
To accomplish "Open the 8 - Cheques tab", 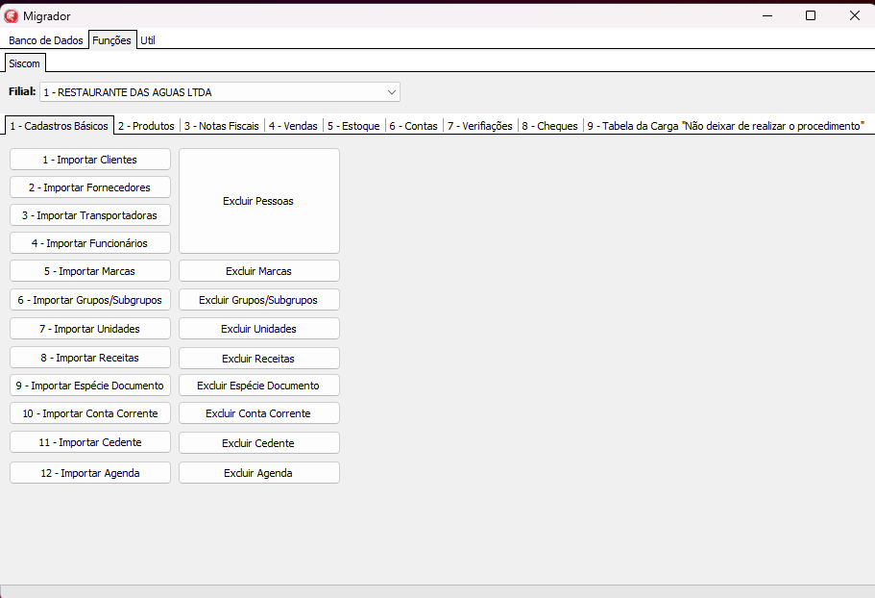I will click(550, 126).
